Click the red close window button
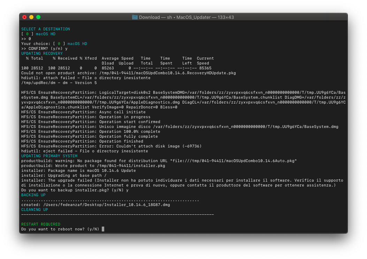 [24, 17]
